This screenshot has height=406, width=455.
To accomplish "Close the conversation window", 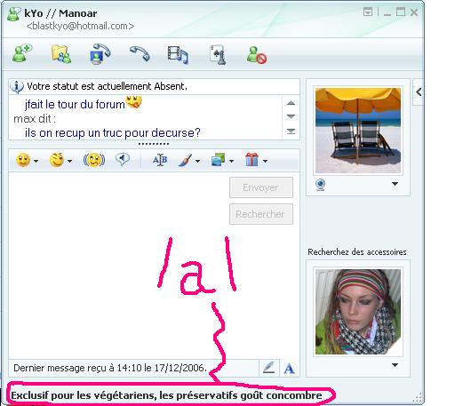I will coord(414,12).
